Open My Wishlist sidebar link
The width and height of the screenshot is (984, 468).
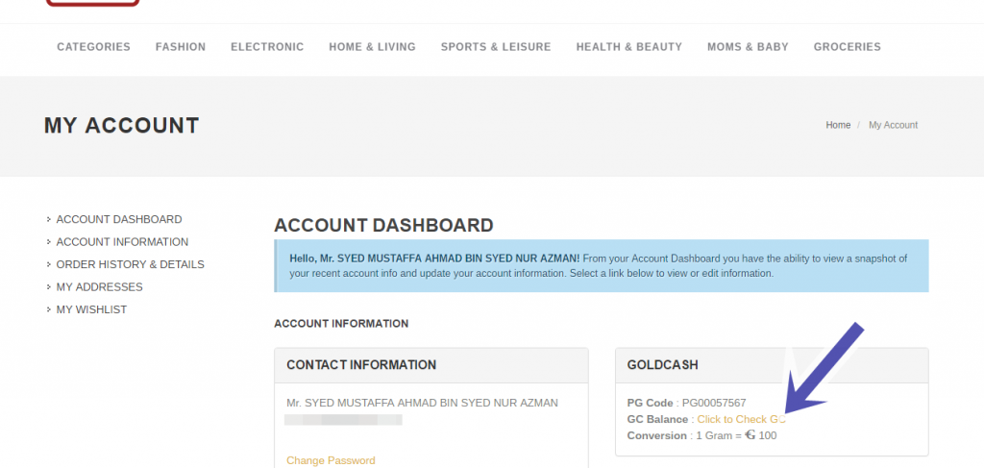pyautogui.click(x=91, y=309)
